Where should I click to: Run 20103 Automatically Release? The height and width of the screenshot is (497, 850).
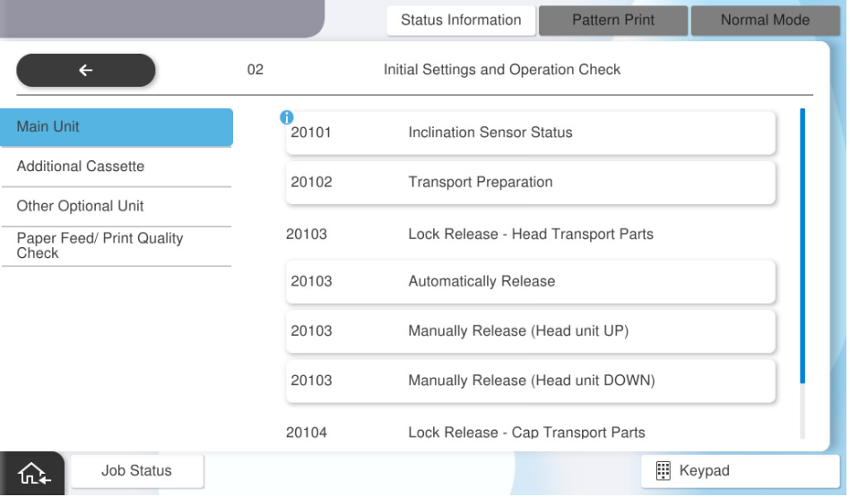point(530,282)
